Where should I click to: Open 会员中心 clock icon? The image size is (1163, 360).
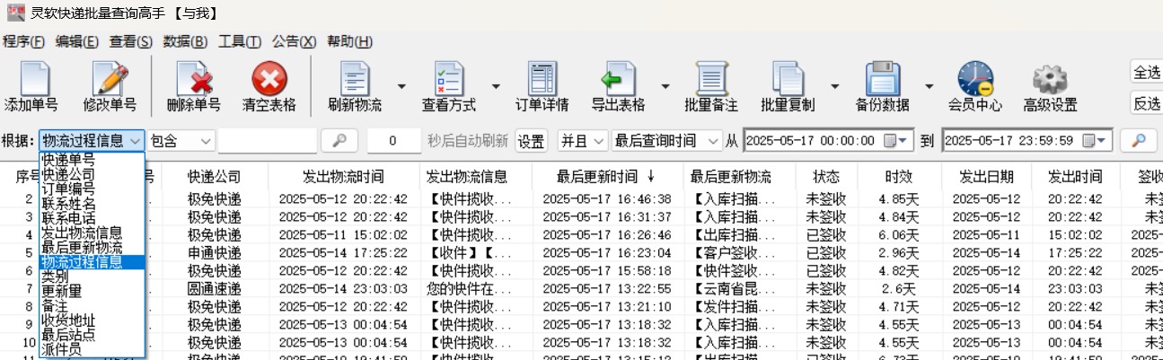point(975,78)
